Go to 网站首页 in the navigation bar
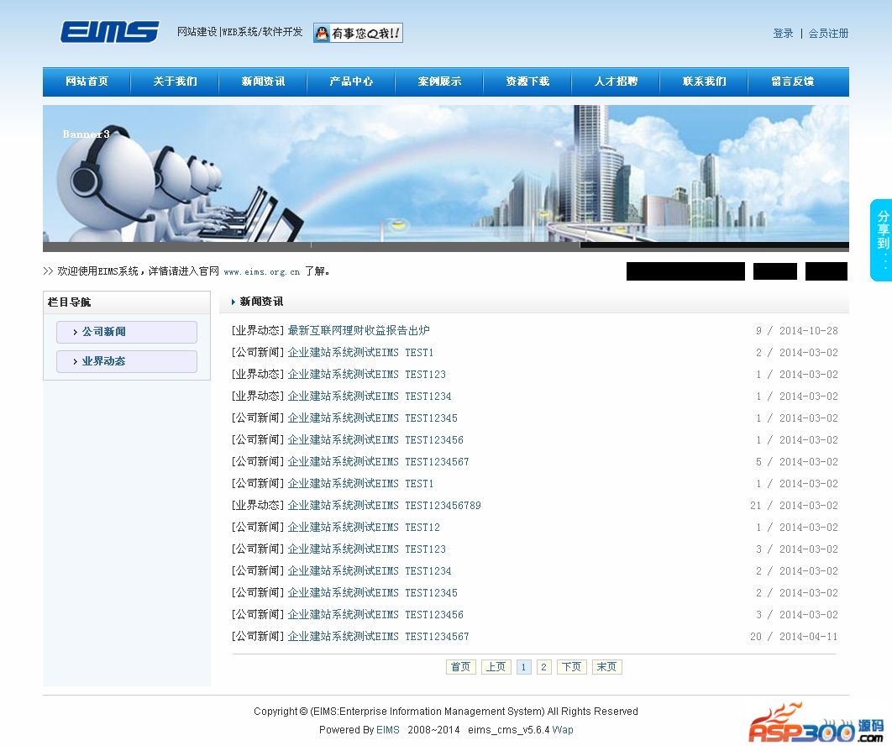The image size is (892, 746). [87, 81]
